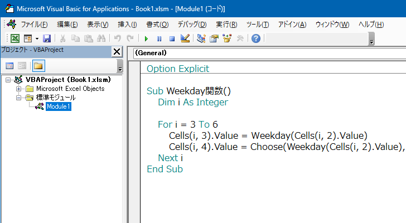Toggle Folders view in project panel

(38, 66)
